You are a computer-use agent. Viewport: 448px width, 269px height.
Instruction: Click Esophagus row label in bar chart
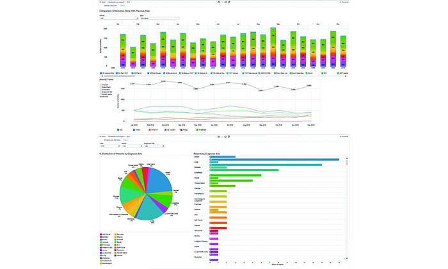[x=198, y=173]
